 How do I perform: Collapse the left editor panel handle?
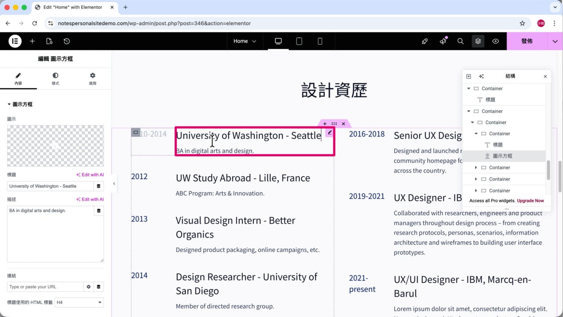tap(114, 184)
